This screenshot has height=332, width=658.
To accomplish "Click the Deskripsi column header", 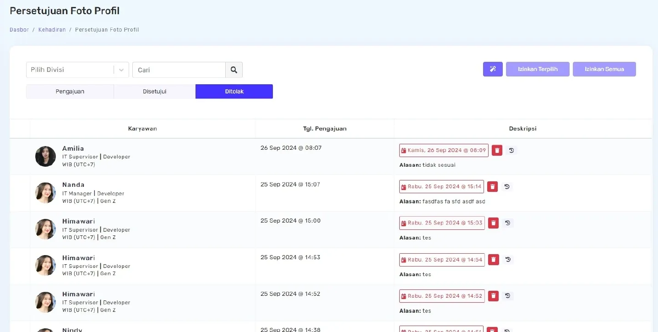I will (522, 129).
